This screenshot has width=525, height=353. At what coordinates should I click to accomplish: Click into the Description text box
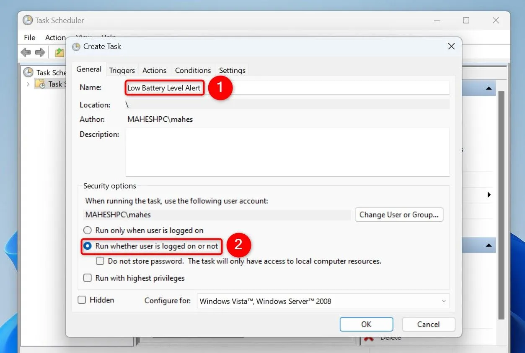click(287, 152)
